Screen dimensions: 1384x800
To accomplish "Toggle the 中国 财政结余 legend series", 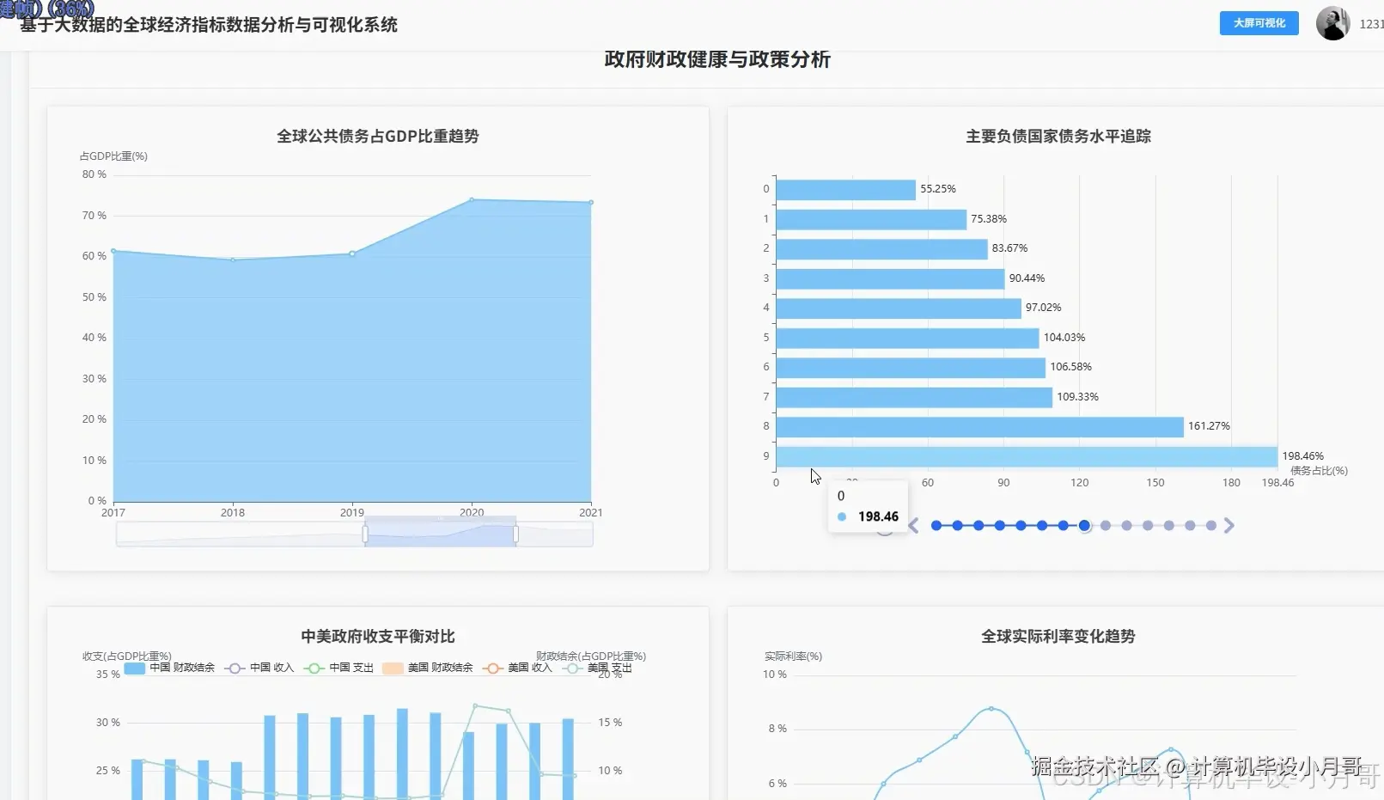I will 169,668.
